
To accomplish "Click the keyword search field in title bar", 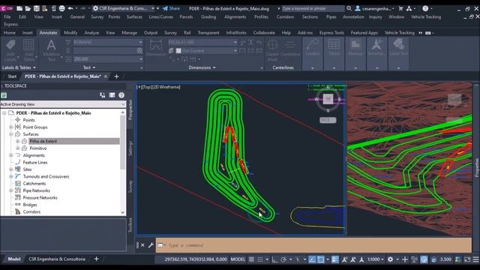I will pos(313,8).
